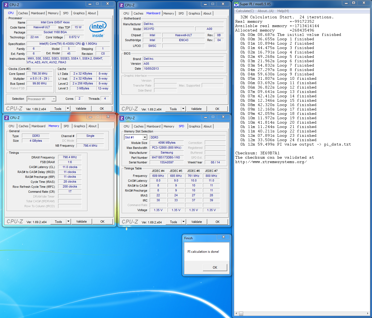
Task: Click Validate in the SPD window
Action: click(197, 222)
